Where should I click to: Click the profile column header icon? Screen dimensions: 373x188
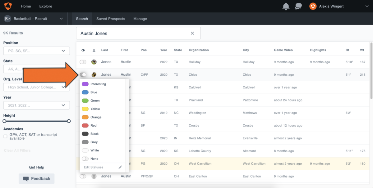pos(94,50)
